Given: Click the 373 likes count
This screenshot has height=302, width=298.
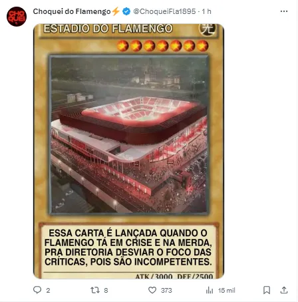Looking at the screenshot, I should tap(166, 290).
